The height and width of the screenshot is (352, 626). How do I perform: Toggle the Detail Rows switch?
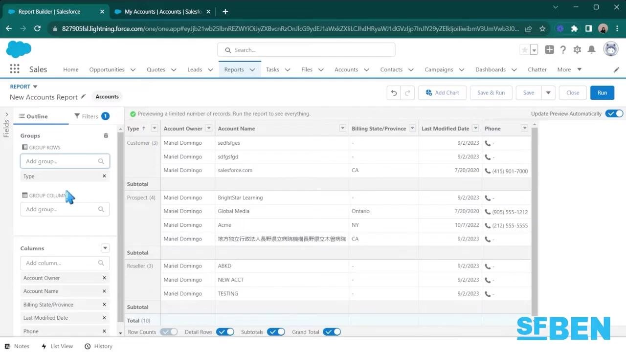click(225, 332)
